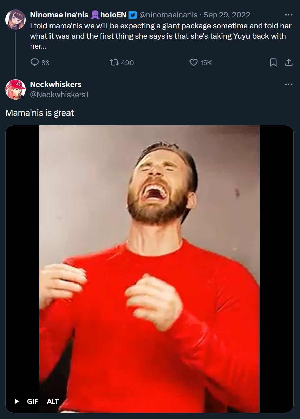Viewport: 300px width, 419px height.
Task: Play the GIF with play button
Action: click(17, 401)
